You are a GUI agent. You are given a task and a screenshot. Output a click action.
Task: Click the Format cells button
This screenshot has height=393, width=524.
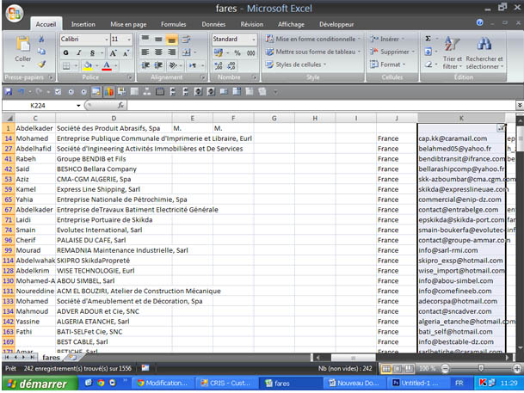[388, 64]
